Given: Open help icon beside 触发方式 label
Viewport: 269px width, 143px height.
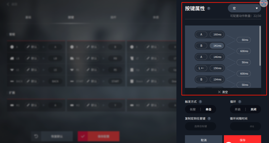Looking at the screenshot, I should (x=200, y=102).
